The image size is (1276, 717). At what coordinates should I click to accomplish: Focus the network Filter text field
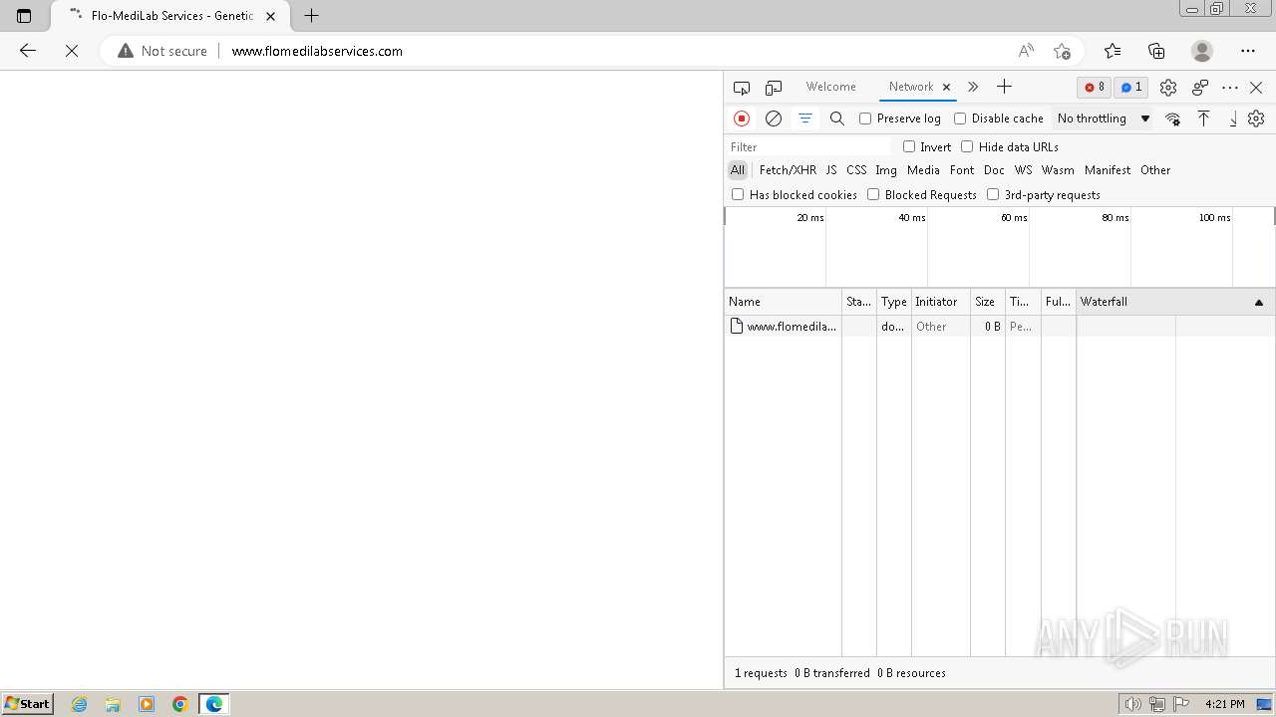pos(809,146)
